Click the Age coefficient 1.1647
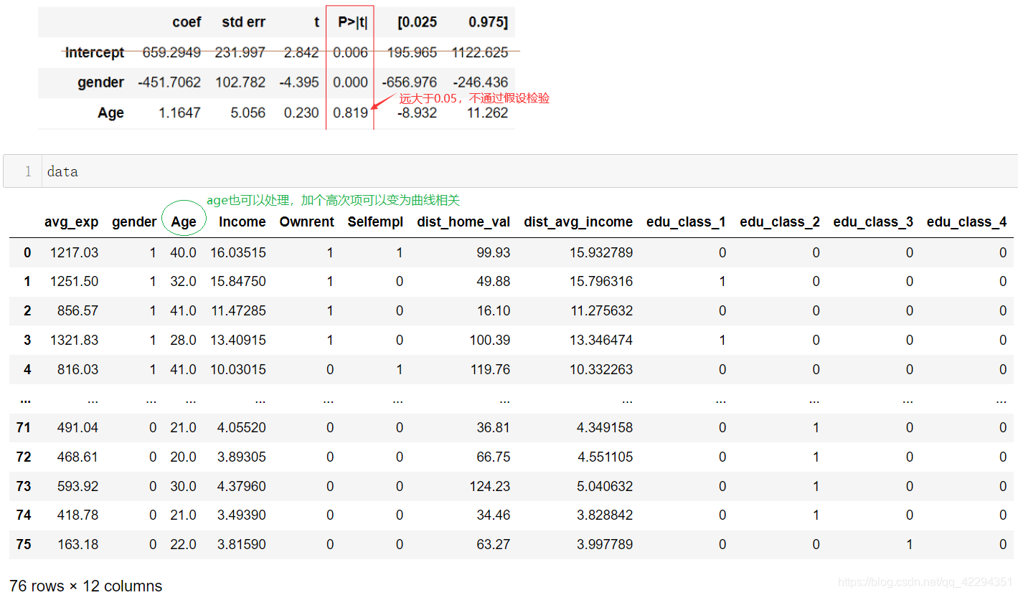This screenshot has width=1018, height=595. click(x=180, y=113)
